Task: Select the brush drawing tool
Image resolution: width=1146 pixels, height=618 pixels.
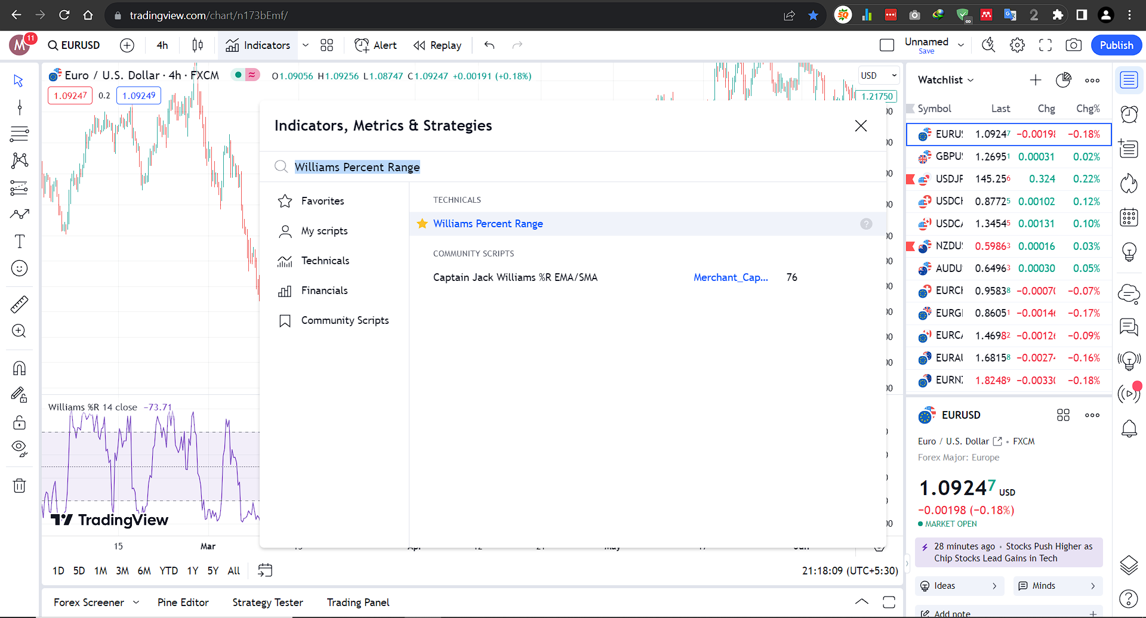Action: coord(19,214)
